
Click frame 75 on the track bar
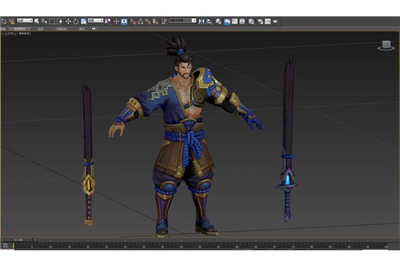click(293, 246)
